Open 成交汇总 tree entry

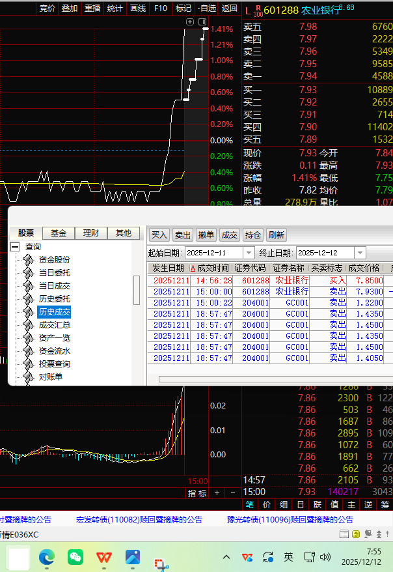point(54,325)
